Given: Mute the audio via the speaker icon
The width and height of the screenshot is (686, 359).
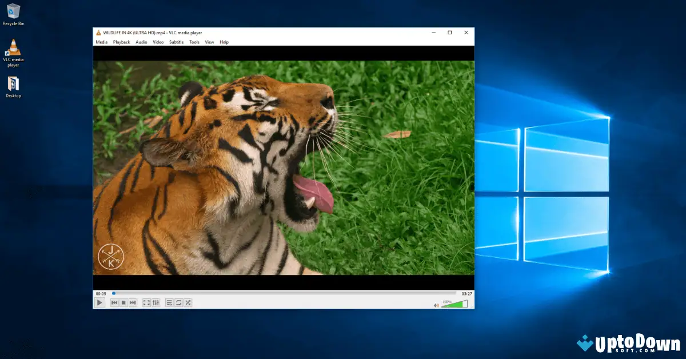Looking at the screenshot, I should coord(436,304).
